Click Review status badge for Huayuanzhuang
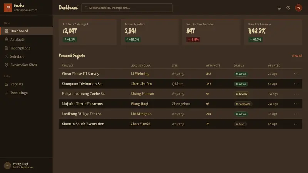 point(241,94)
